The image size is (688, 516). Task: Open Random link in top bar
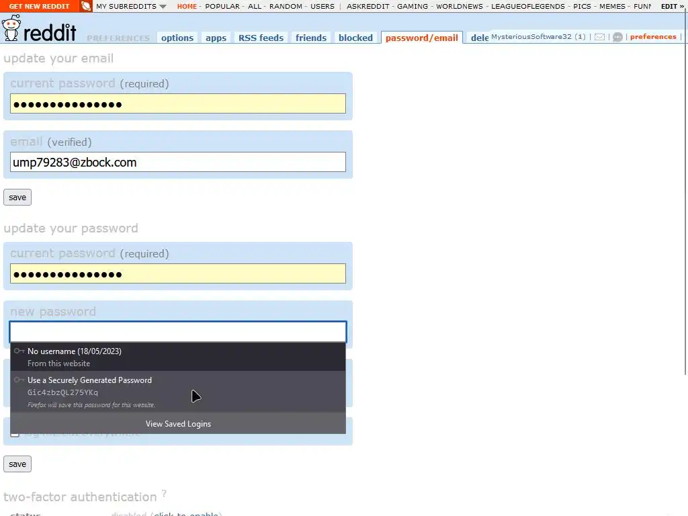coord(286,6)
